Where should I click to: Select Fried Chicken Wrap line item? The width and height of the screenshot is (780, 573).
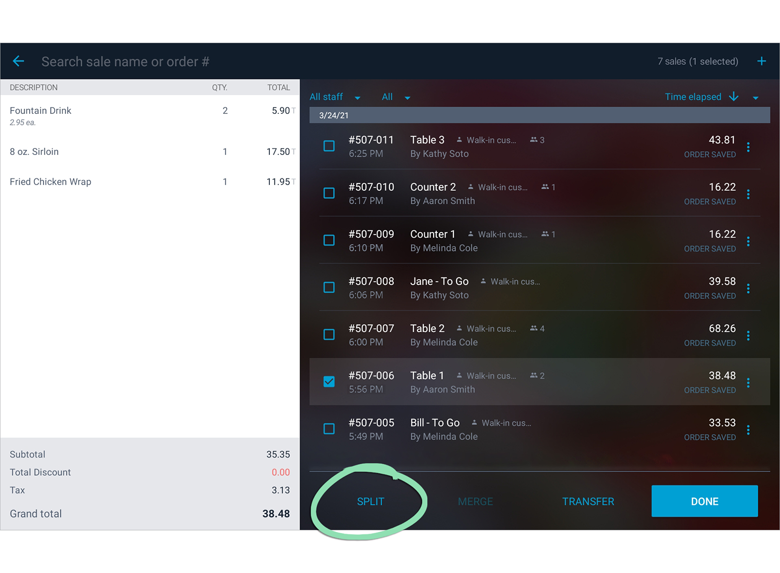(150, 182)
